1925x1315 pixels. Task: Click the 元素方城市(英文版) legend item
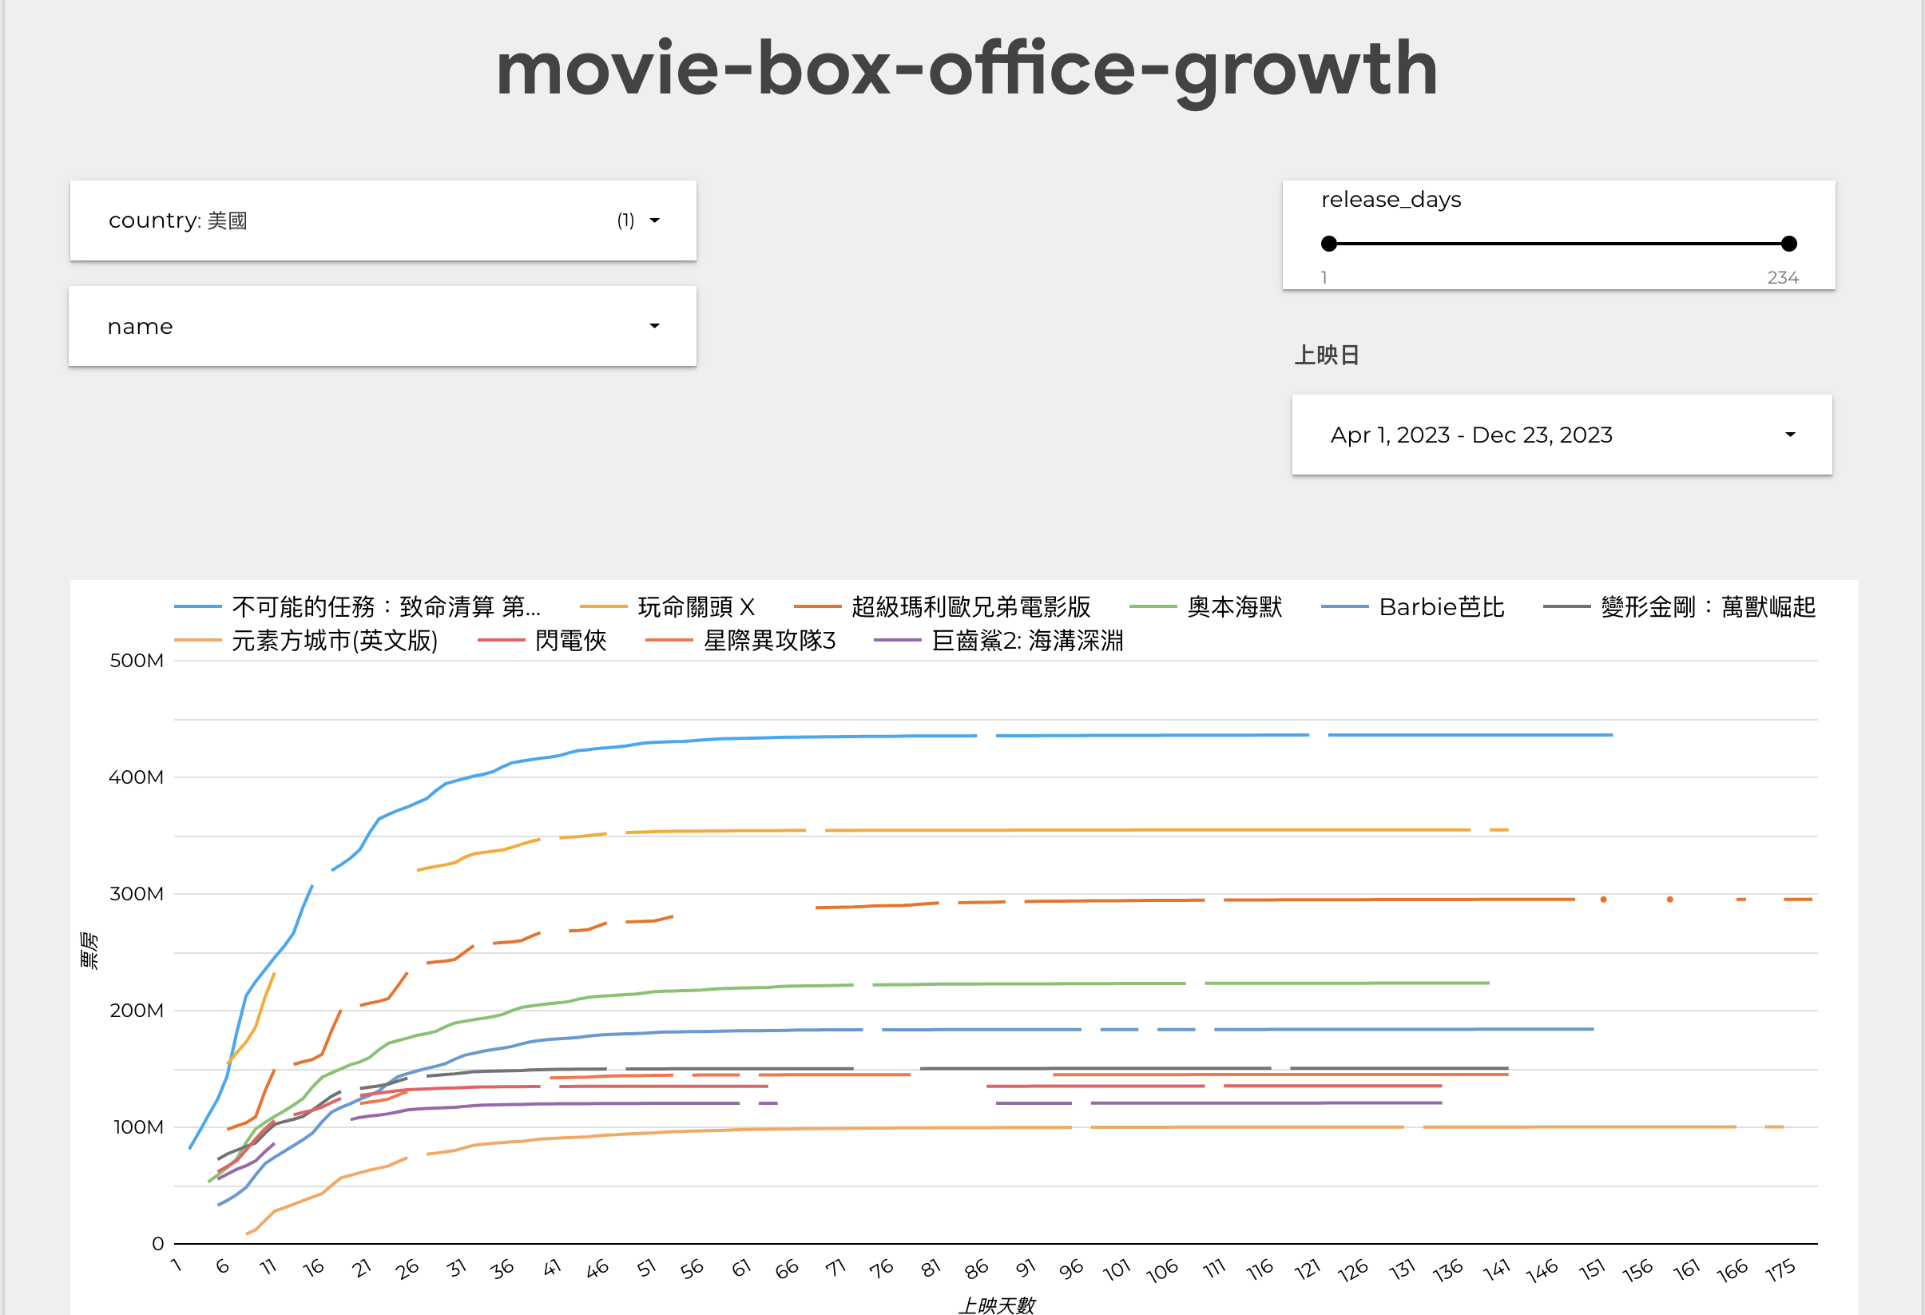(x=334, y=641)
